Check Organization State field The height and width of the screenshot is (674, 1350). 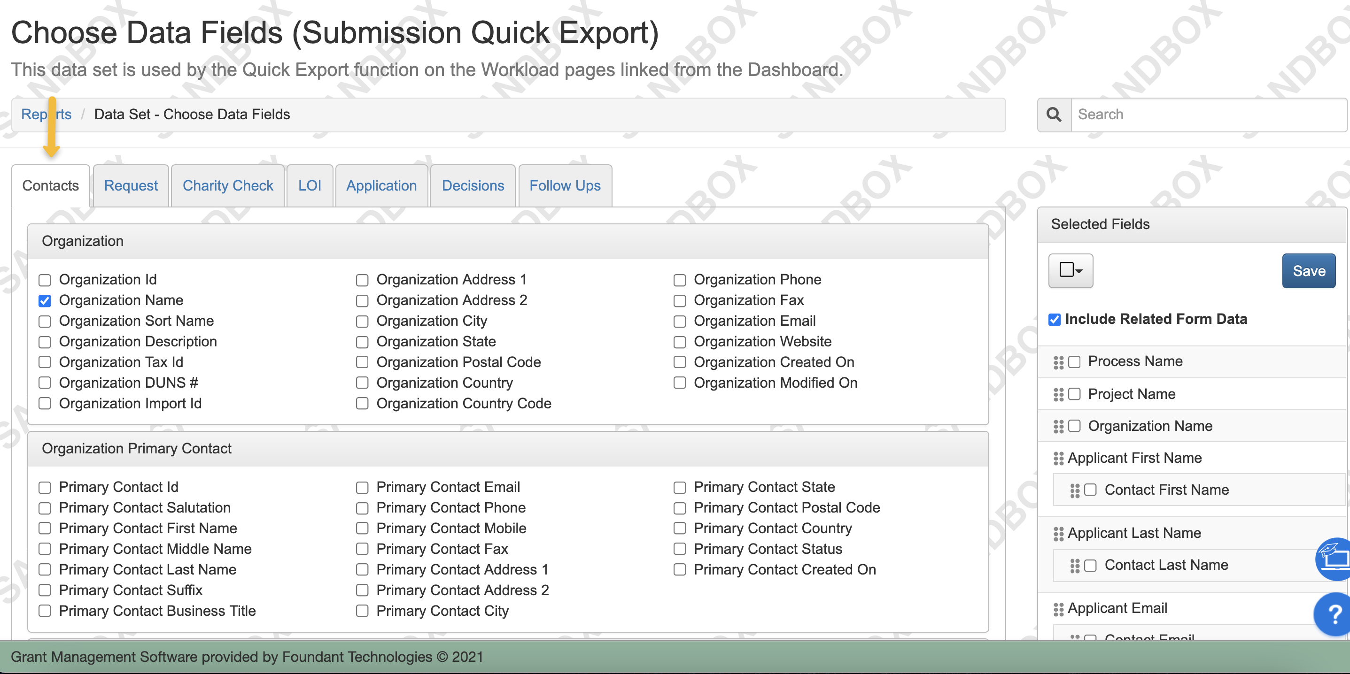362,342
